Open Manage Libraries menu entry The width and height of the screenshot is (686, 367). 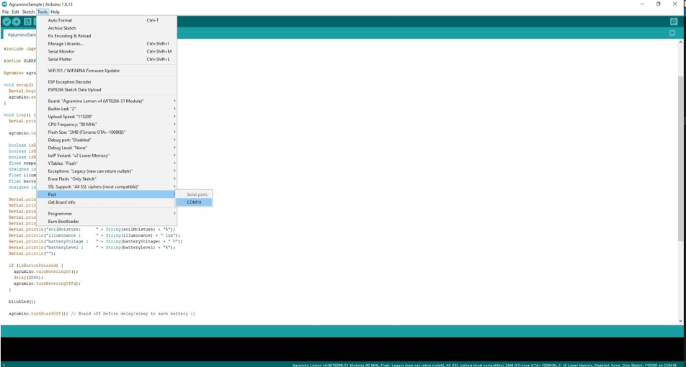[66, 44]
